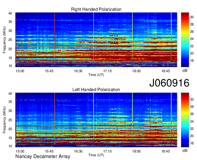The image size is (197, 160).
Task: Click 22 dB value on Left Handed colorbar
Action: pyautogui.click(x=192, y=129)
